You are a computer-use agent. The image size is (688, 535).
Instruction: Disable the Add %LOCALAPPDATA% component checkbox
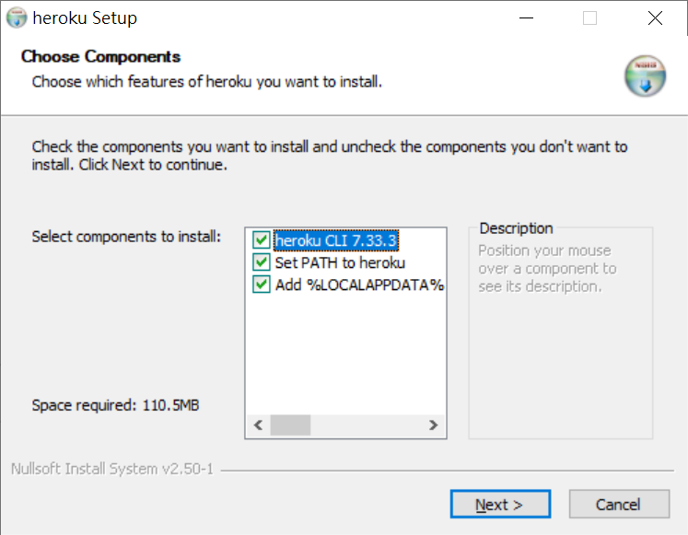click(262, 285)
